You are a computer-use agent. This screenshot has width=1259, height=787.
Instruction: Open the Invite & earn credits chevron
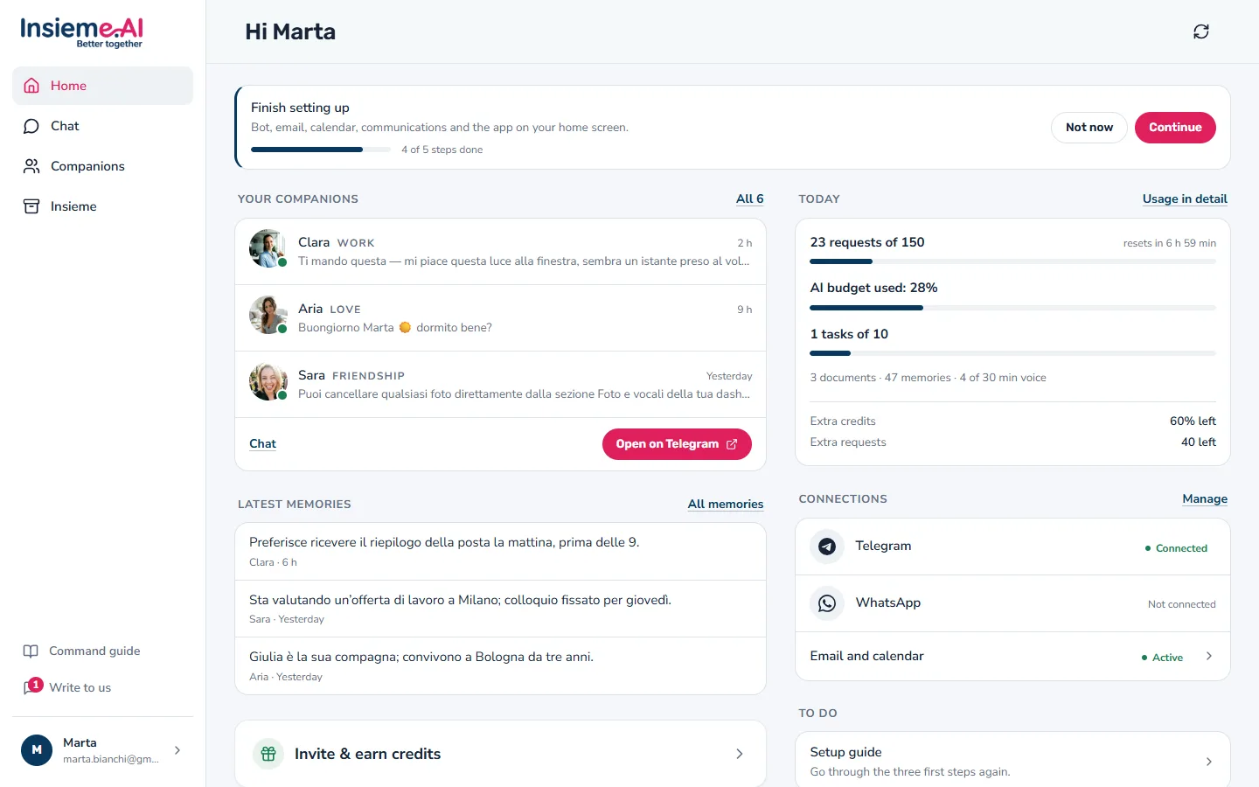pyautogui.click(x=740, y=754)
